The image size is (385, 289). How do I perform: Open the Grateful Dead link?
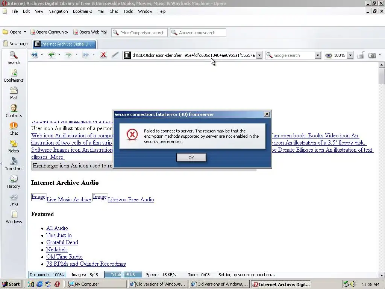[x=62, y=242]
